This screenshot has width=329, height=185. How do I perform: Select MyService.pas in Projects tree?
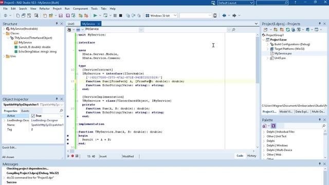[x=283, y=53]
